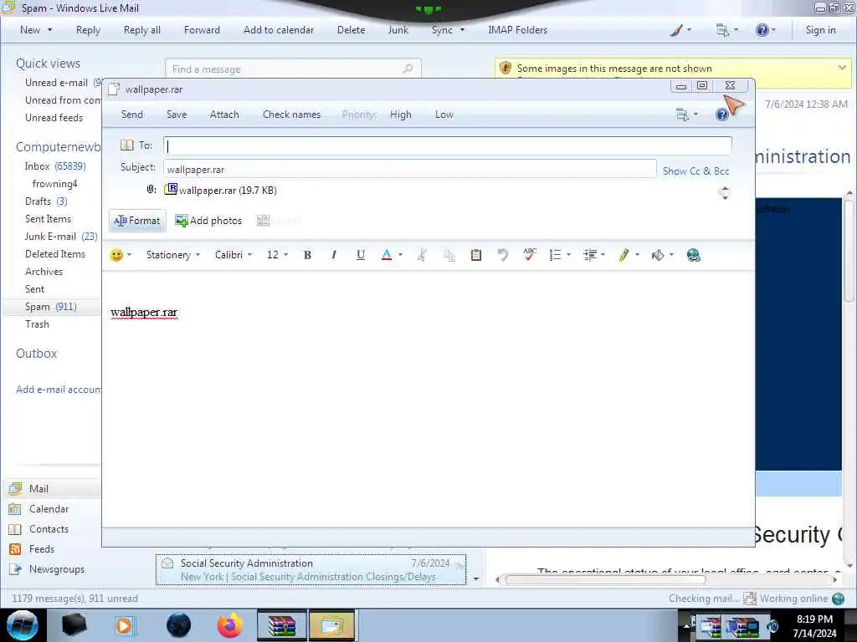This screenshot has width=857, height=642.
Task: Click the main window help icon
Action: point(762,30)
